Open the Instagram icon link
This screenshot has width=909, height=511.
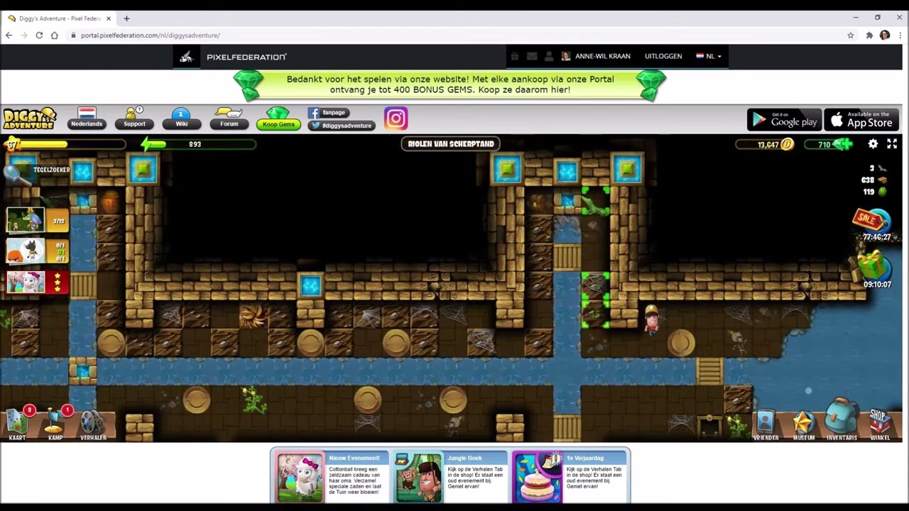pos(396,119)
